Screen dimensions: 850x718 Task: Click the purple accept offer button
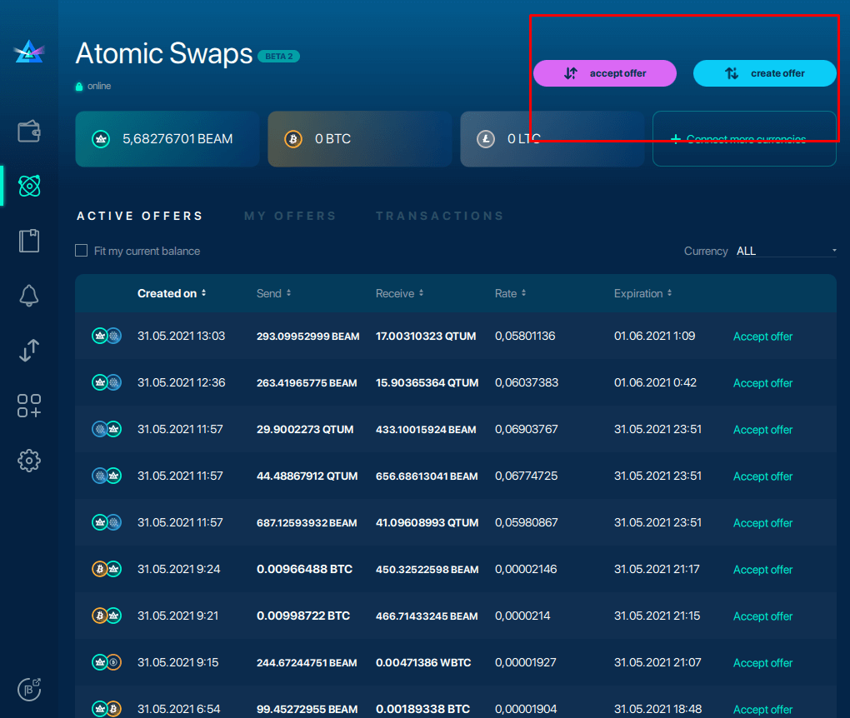click(x=605, y=73)
